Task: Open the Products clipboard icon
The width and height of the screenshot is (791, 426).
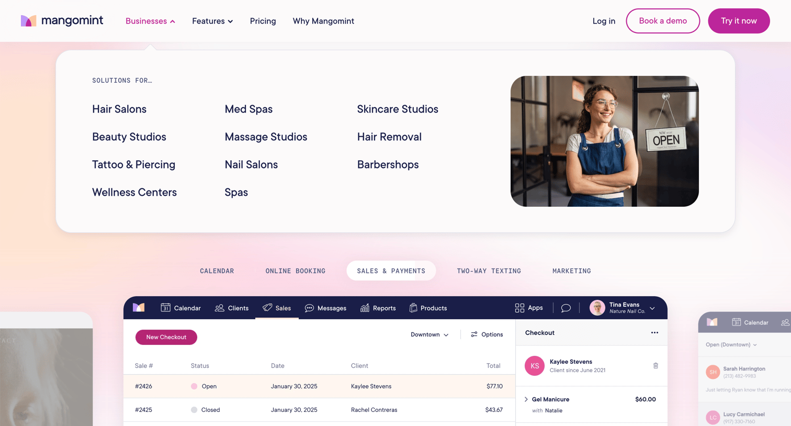Action: click(x=413, y=308)
